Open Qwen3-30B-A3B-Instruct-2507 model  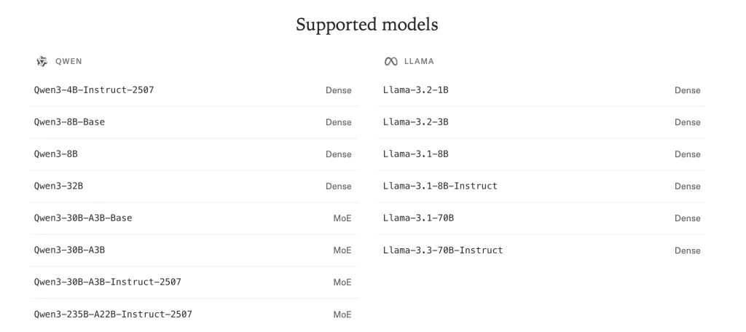click(108, 282)
